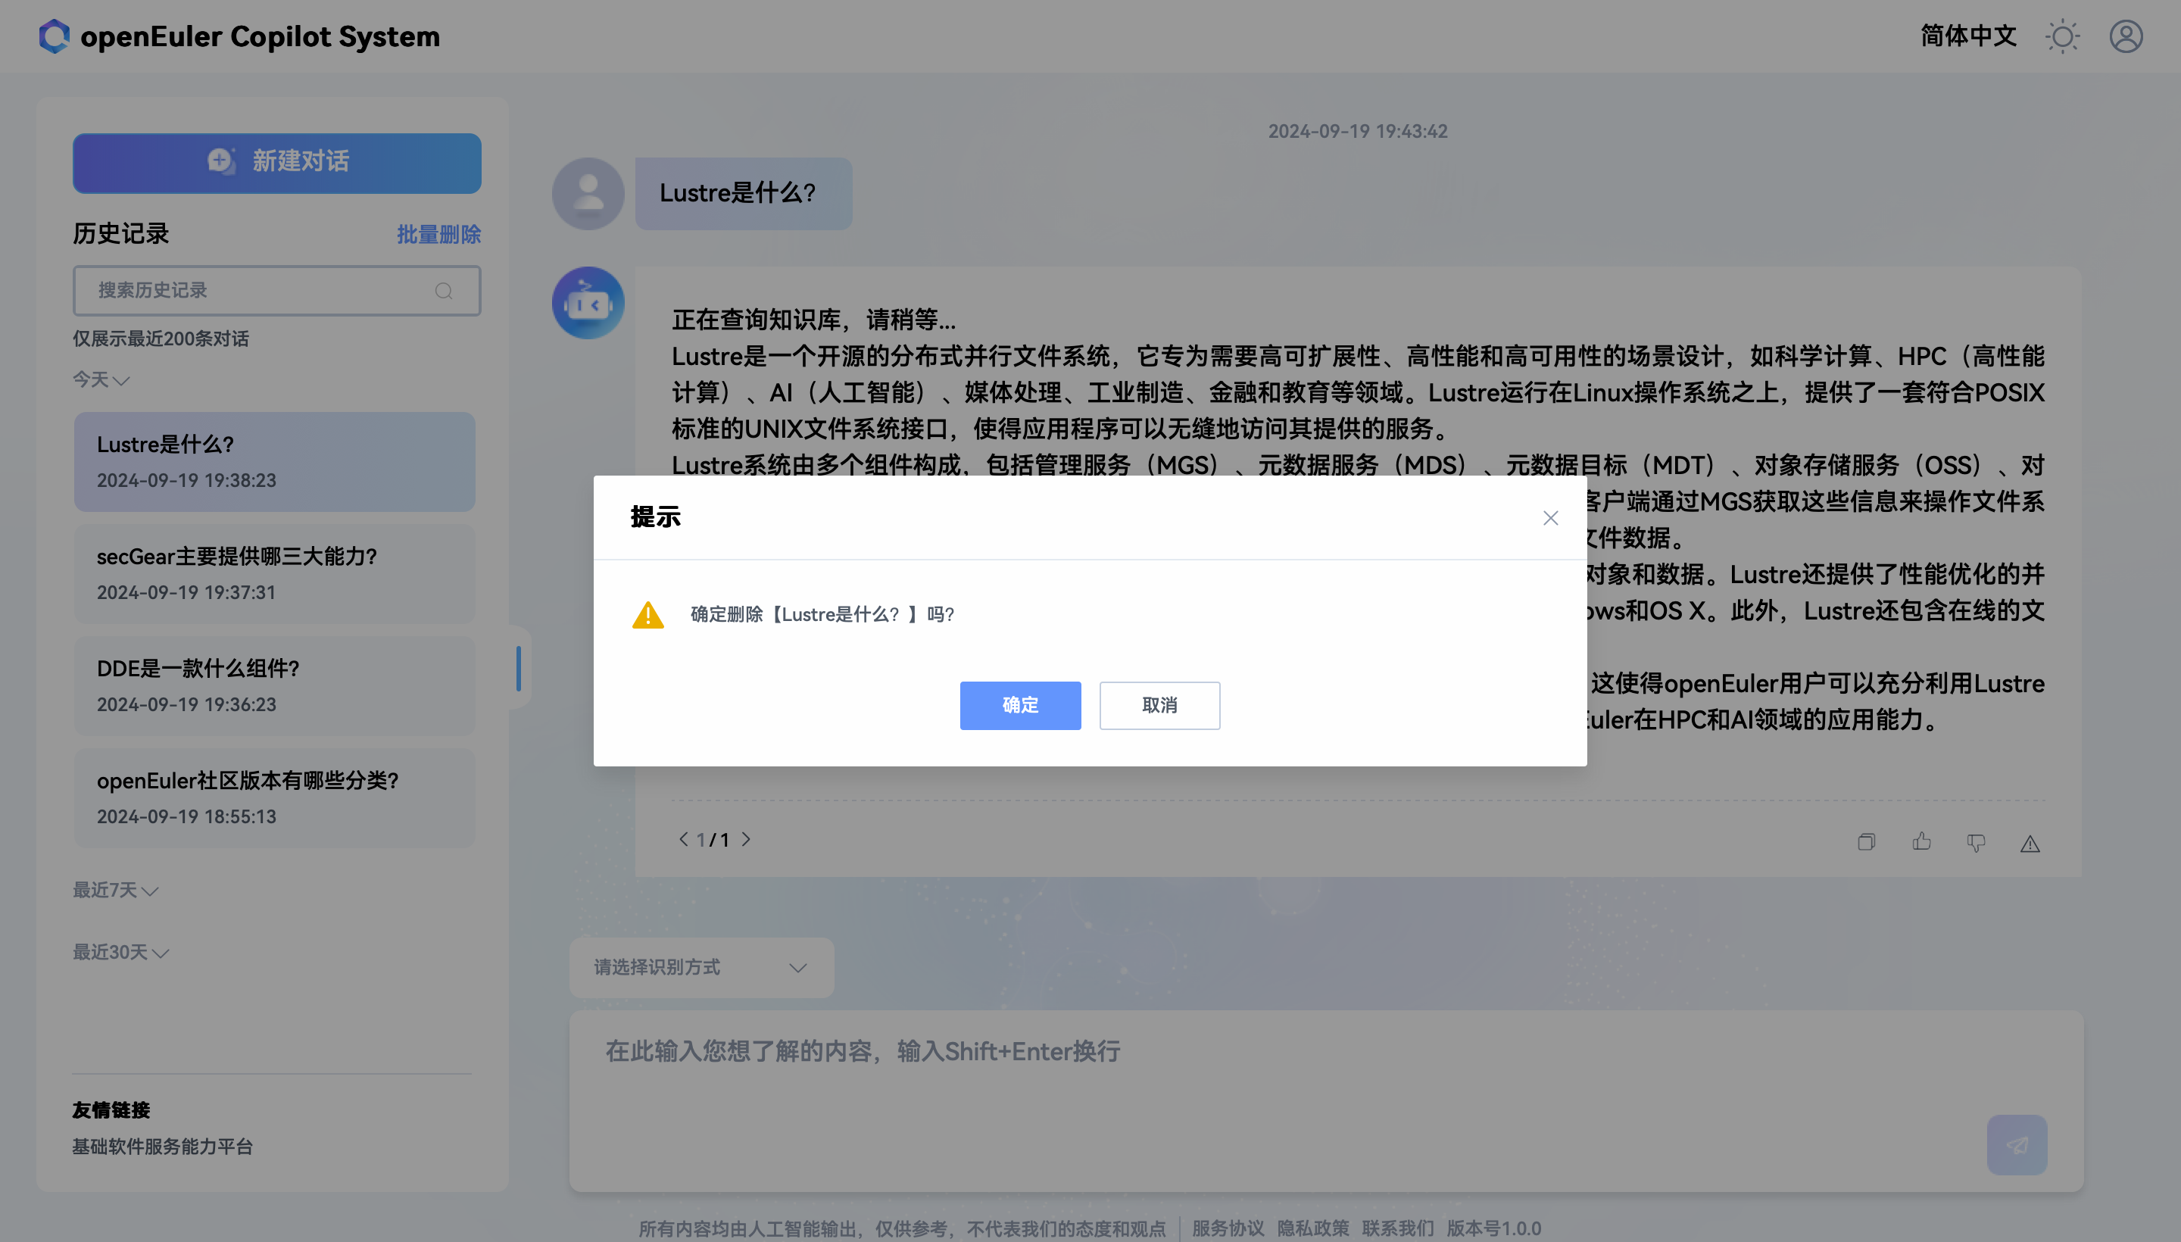Open the 请选择识别方式 dropdown
The width and height of the screenshot is (2181, 1242).
tap(701, 967)
